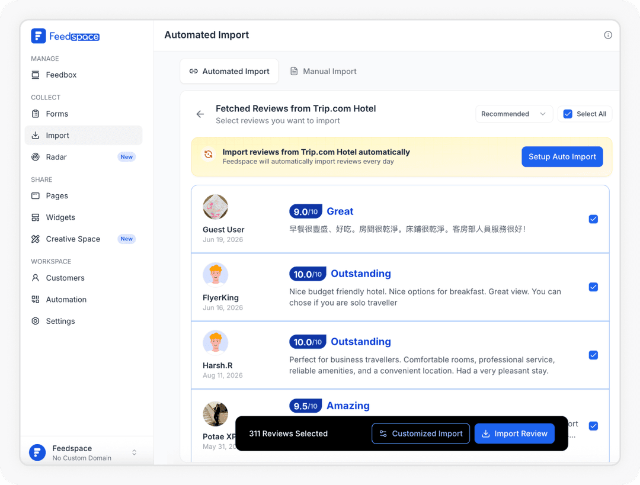Open Automation in the sidebar
640x485 pixels.
tap(84, 300)
